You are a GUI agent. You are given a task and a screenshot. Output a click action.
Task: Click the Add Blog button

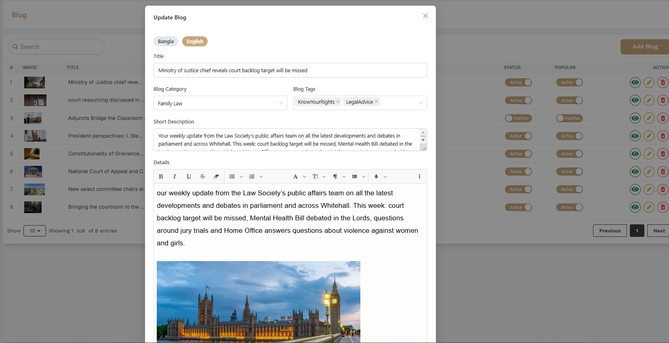pyautogui.click(x=645, y=47)
